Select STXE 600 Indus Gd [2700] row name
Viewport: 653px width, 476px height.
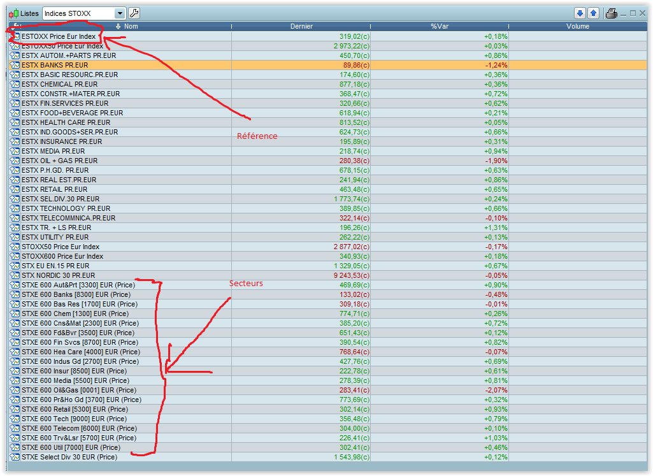tap(80, 361)
